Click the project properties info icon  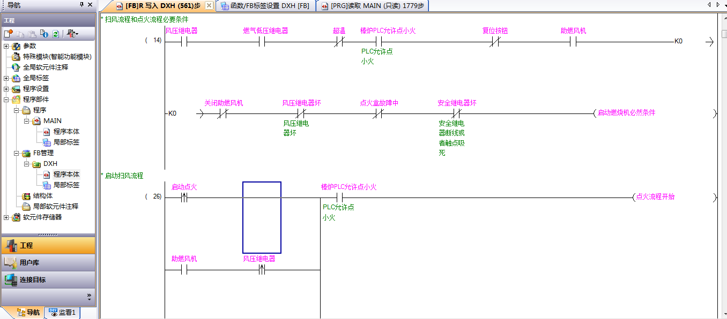click(44, 34)
